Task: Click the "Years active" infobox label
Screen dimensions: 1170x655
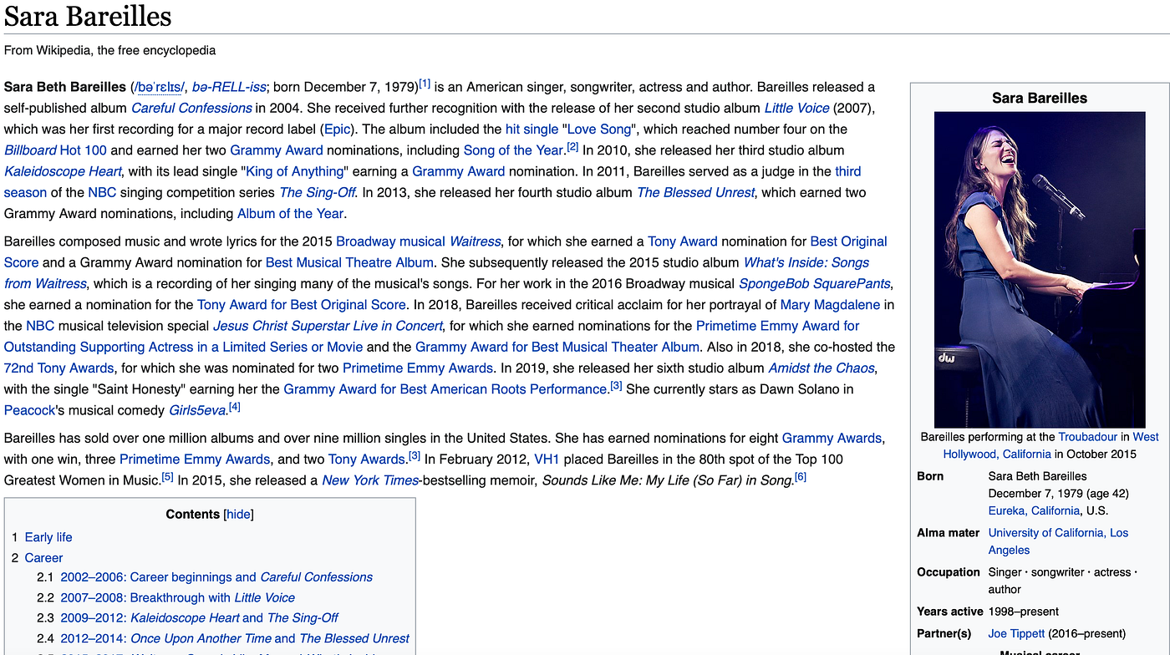Action: (950, 612)
